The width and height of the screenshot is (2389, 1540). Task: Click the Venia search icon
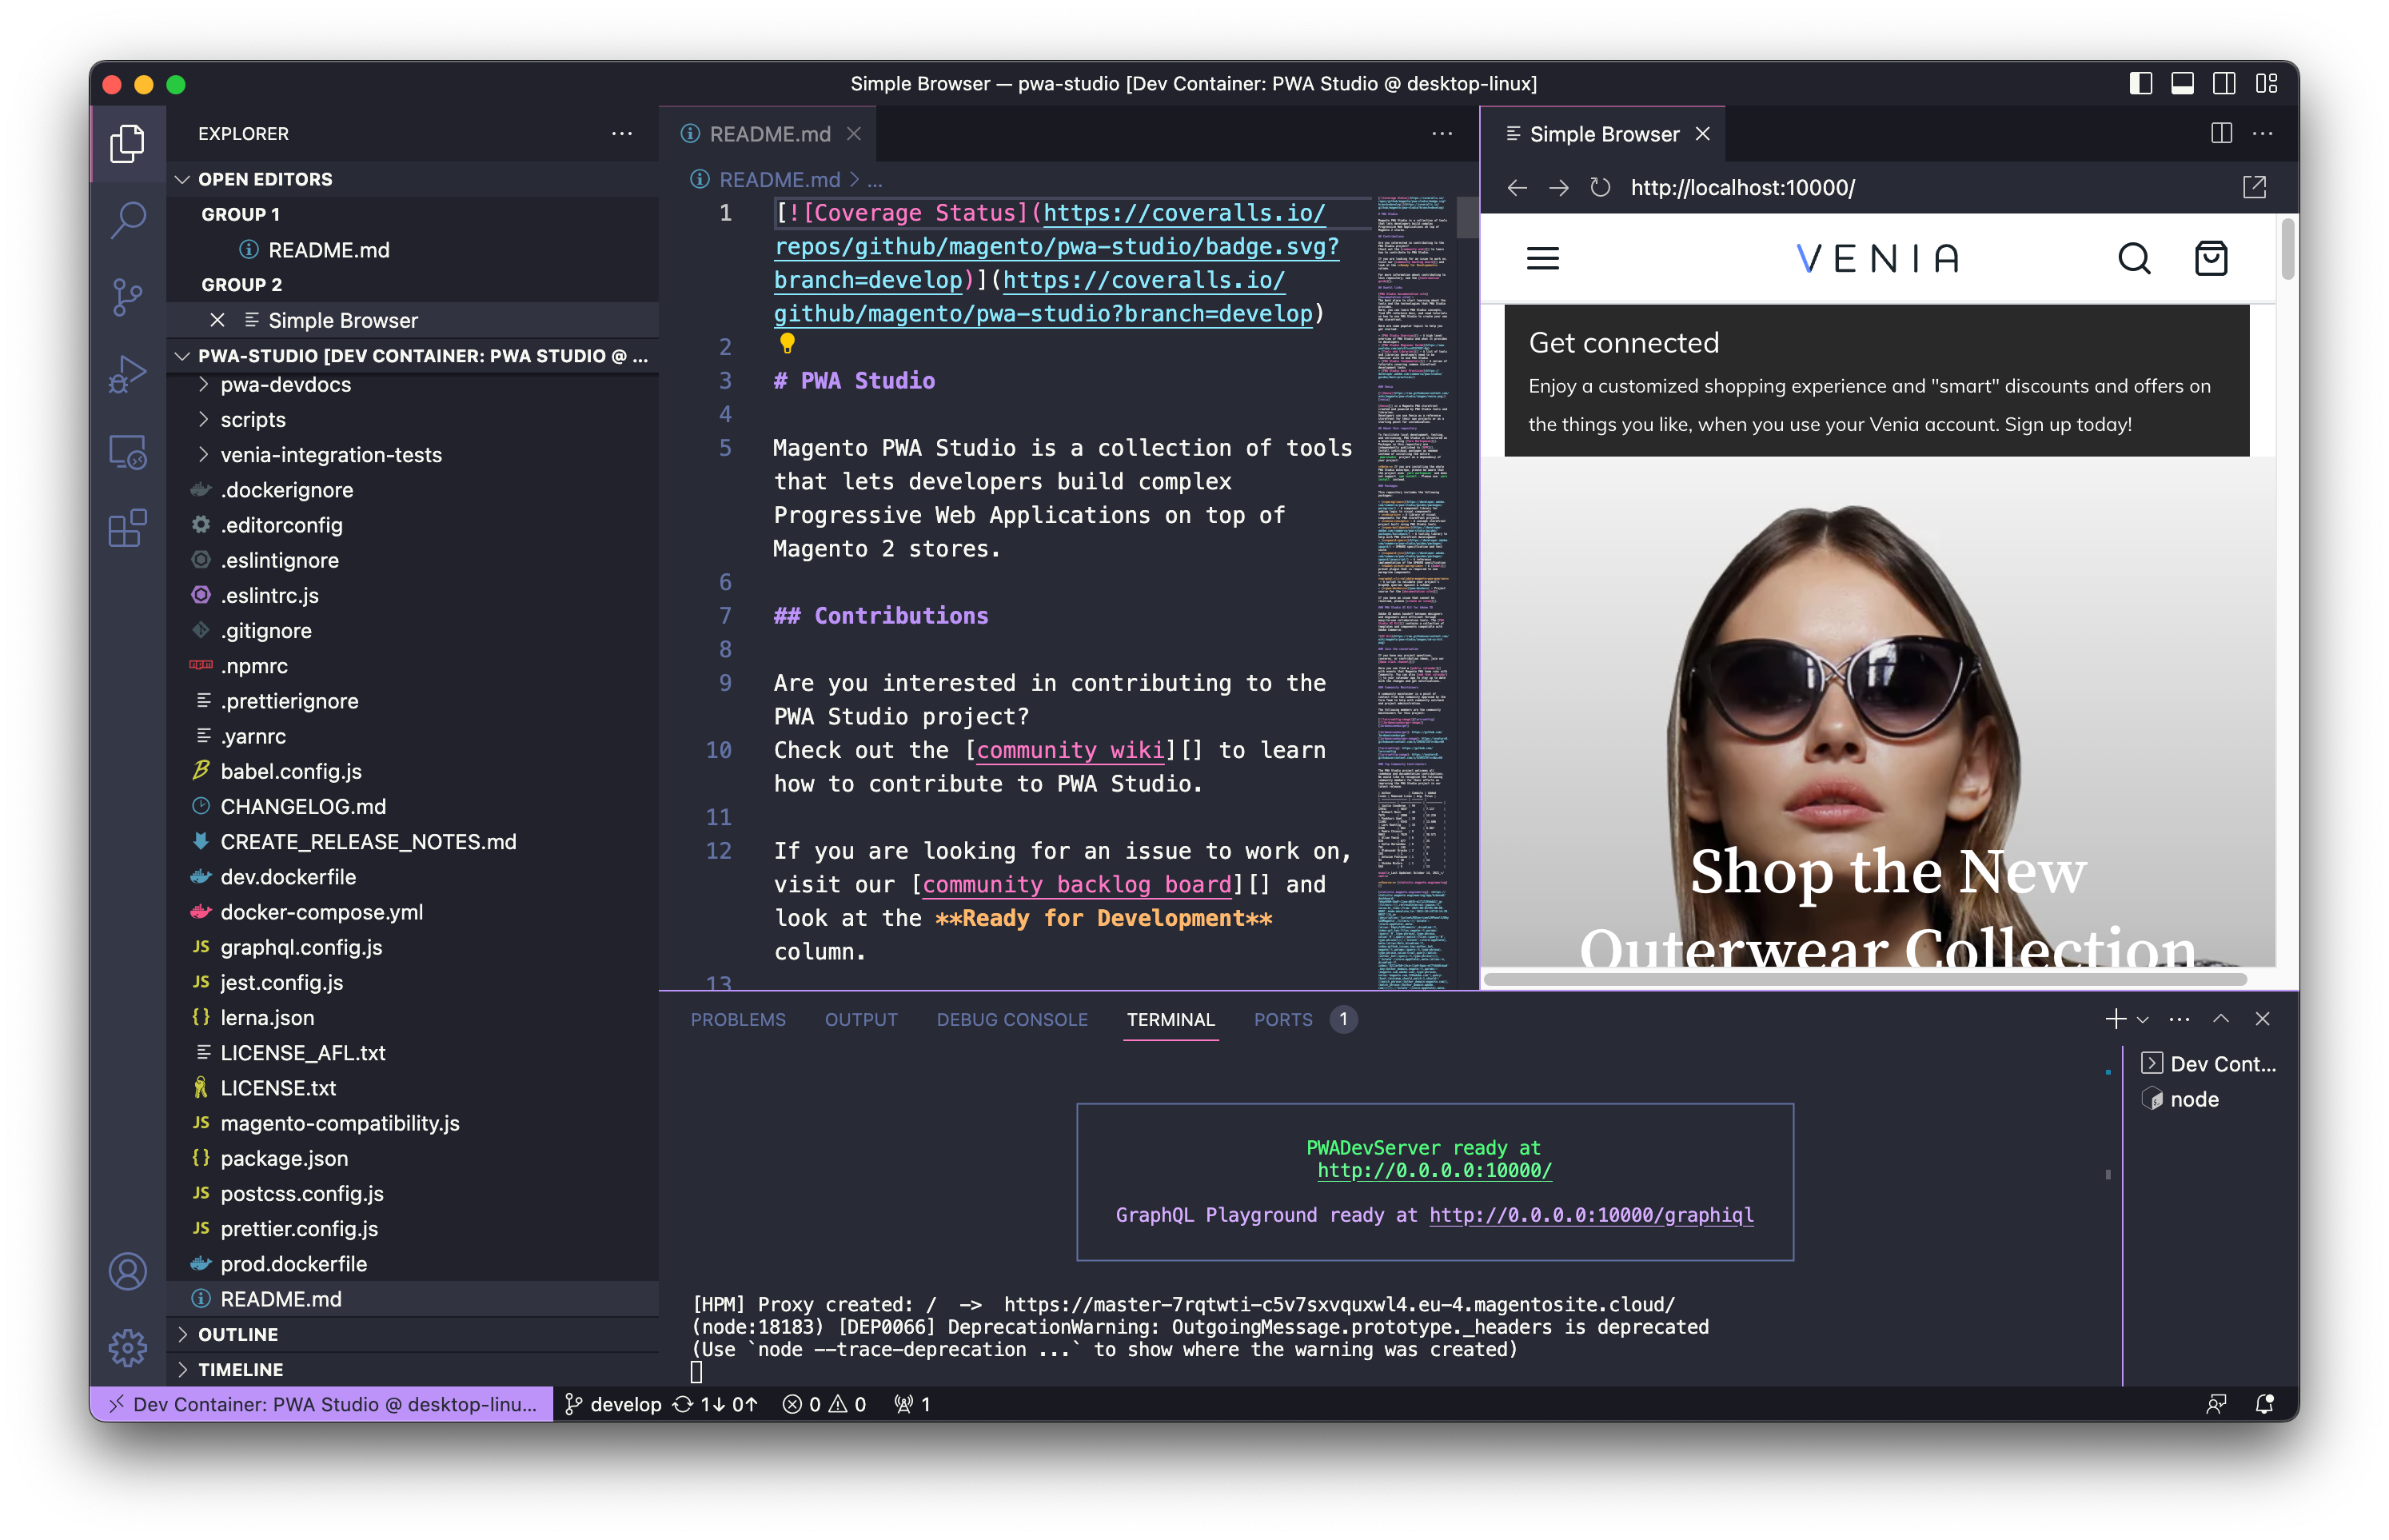pos(2134,257)
